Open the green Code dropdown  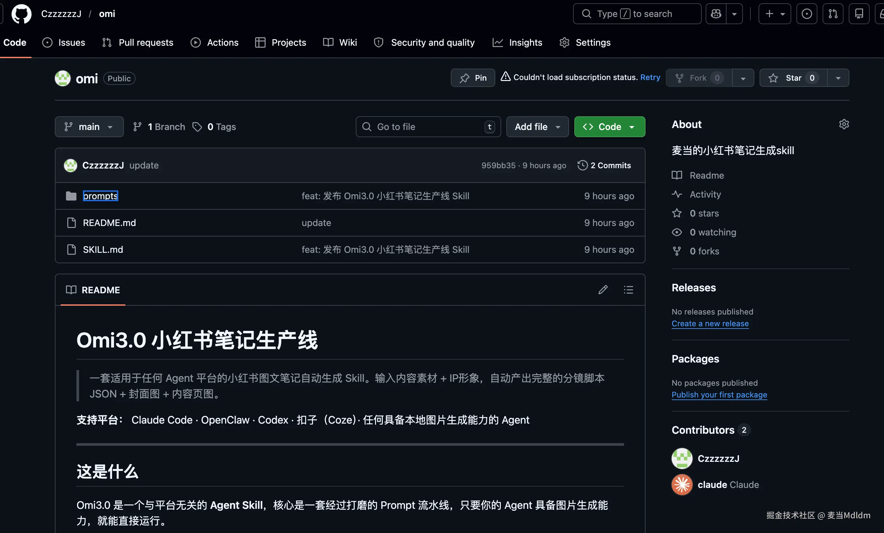(609, 127)
